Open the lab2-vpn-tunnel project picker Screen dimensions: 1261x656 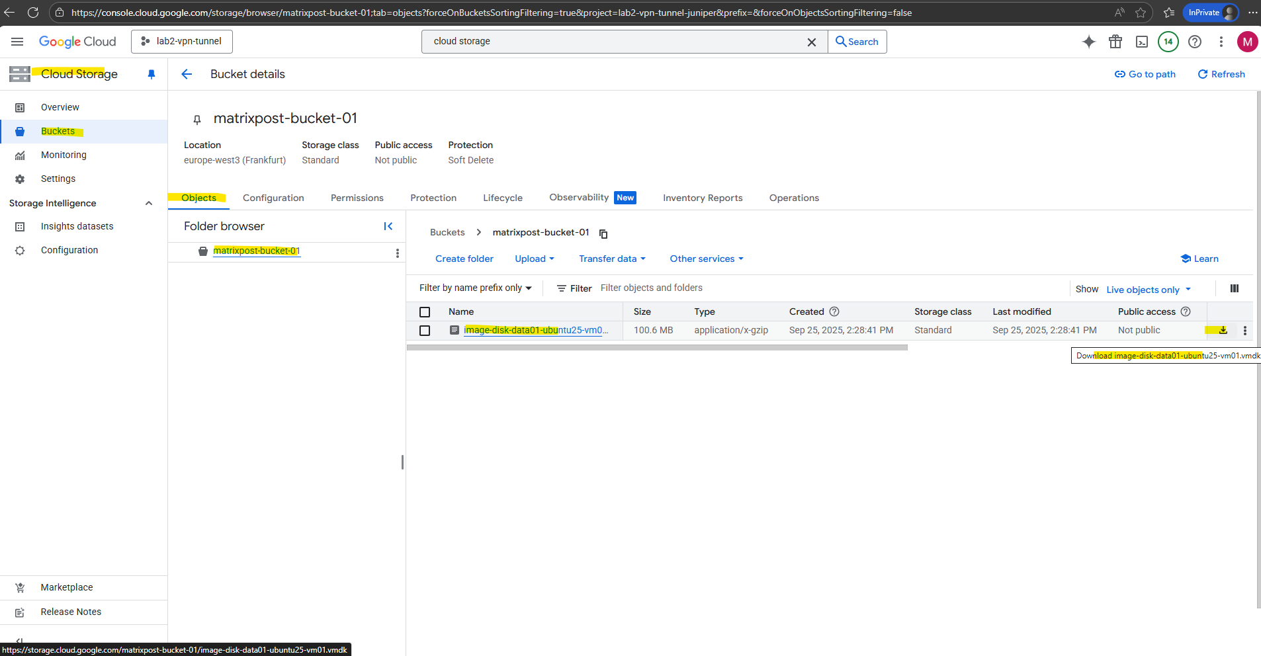point(182,42)
